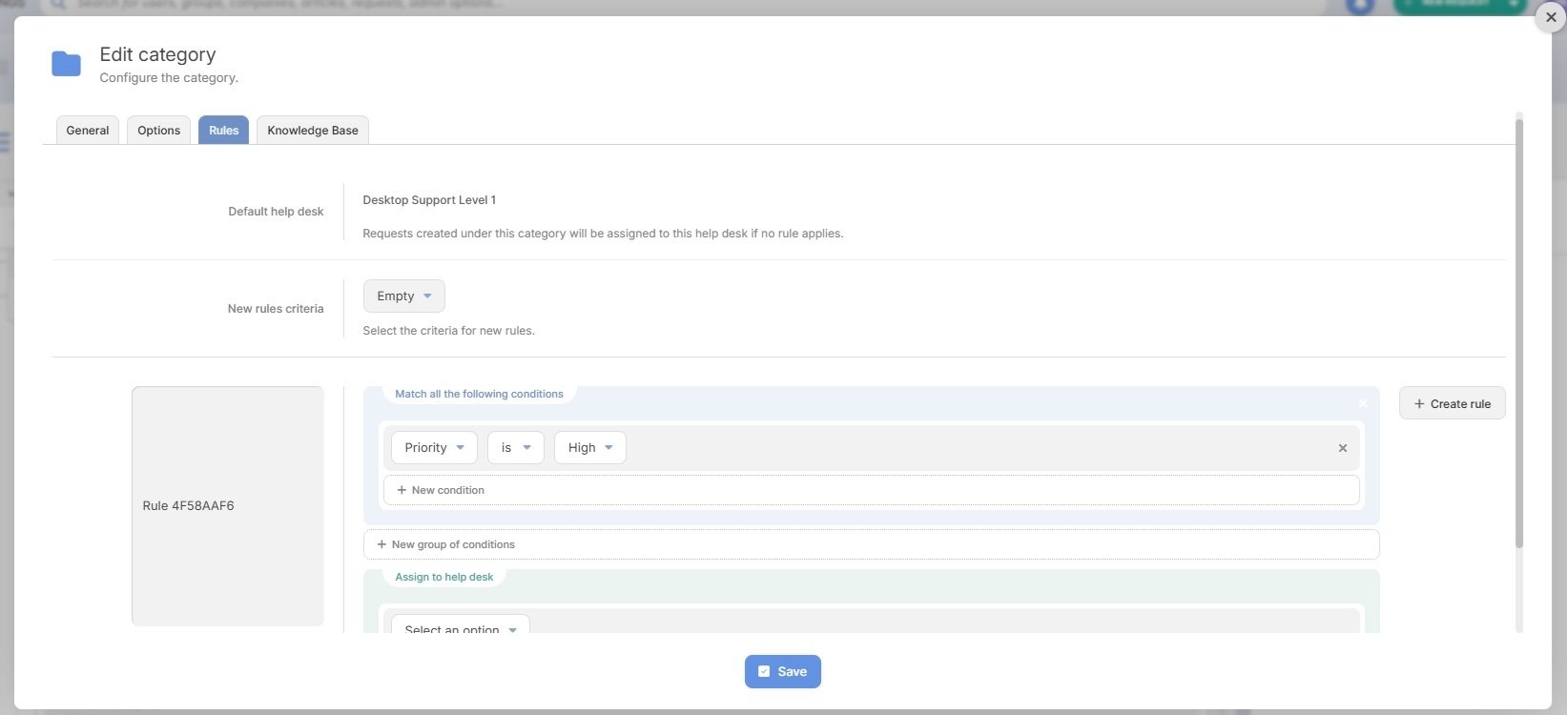Image resolution: width=1567 pixels, height=715 pixels.
Task: Switch to the General tab
Action: click(x=88, y=131)
